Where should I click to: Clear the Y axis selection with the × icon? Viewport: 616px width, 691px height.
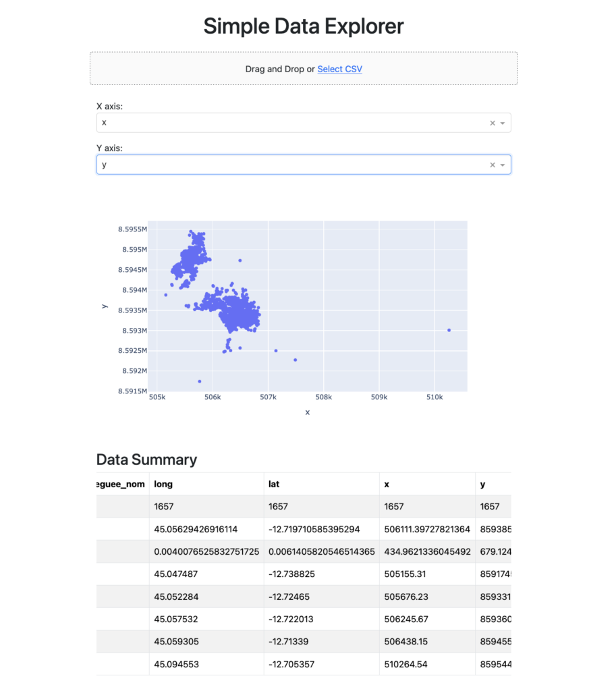493,164
